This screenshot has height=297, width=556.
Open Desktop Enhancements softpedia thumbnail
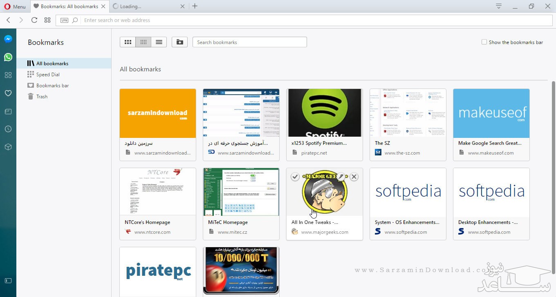pyautogui.click(x=491, y=192)
